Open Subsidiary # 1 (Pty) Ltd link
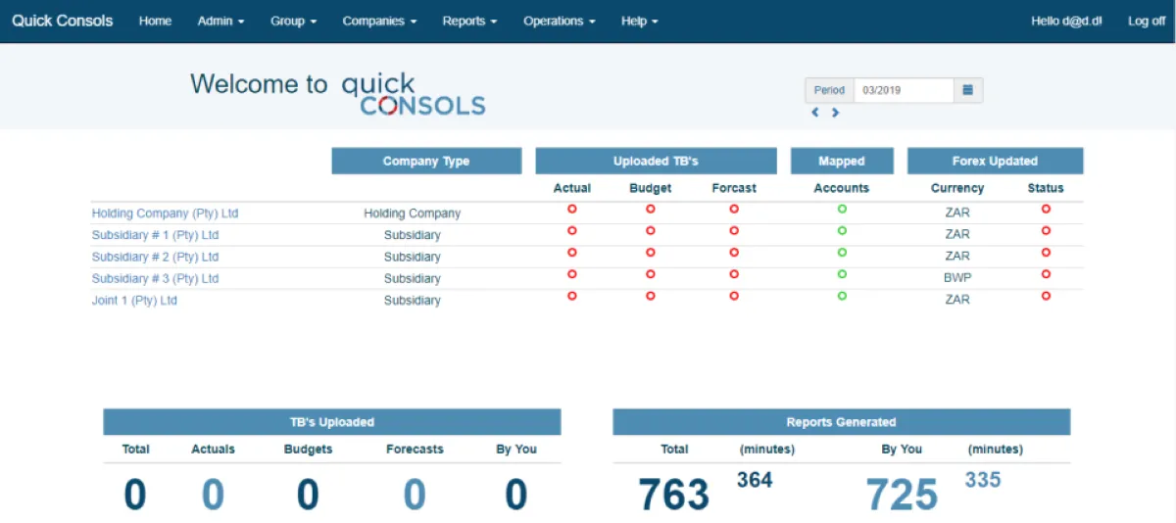Screen dimensions: 1176x523 point(155,235)
